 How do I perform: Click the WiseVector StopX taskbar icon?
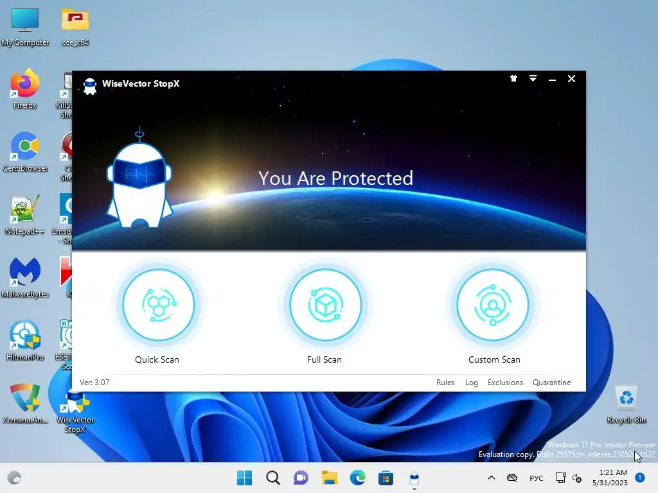pyautogui.click(x=414, y=478)
